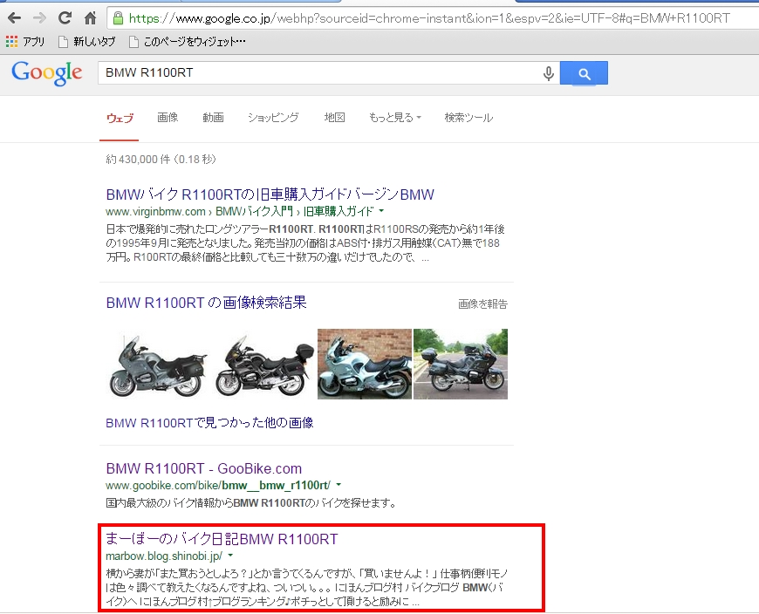The width and height of the screenshot is (759, 614).
Task: Open BMW R1100RT - GooBike.com result
Action: (x=204, y=468)
